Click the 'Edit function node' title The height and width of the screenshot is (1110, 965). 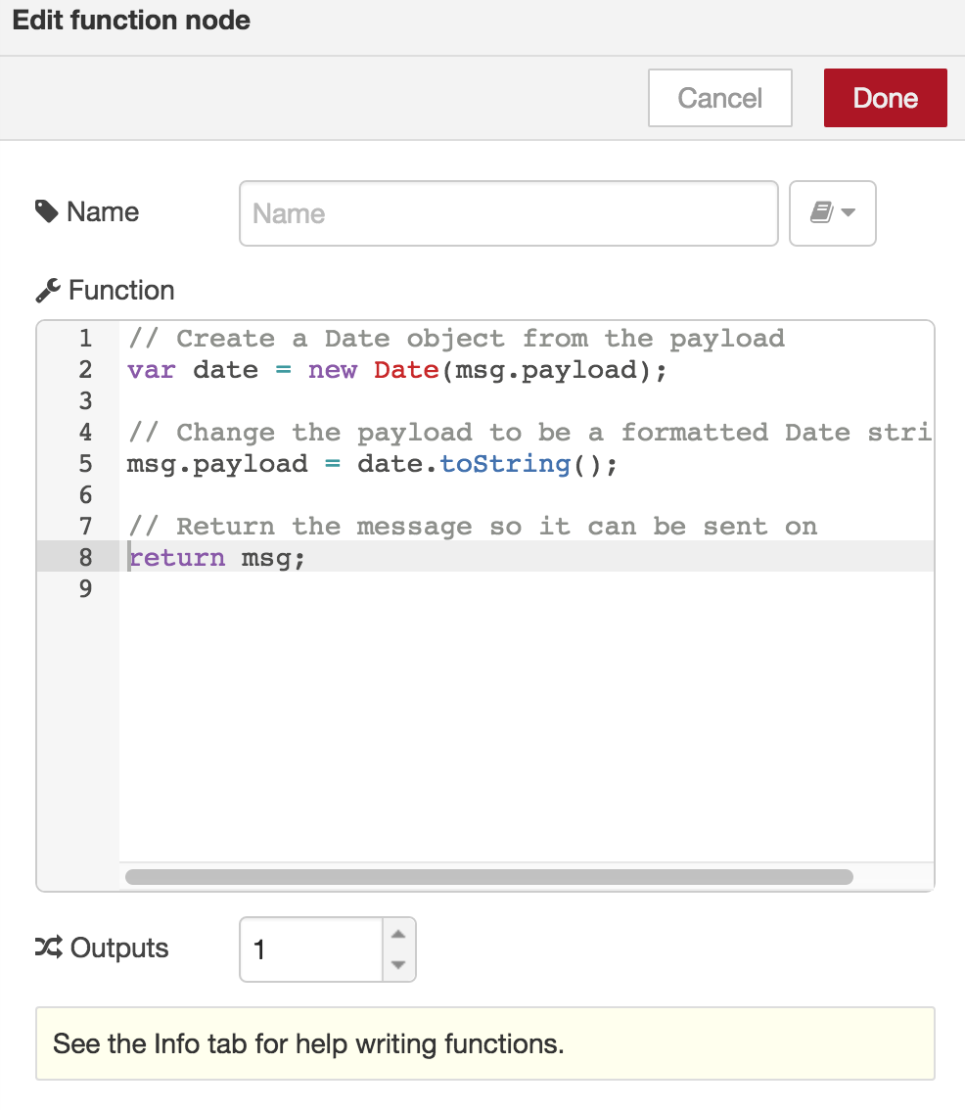tap(132, 20)
